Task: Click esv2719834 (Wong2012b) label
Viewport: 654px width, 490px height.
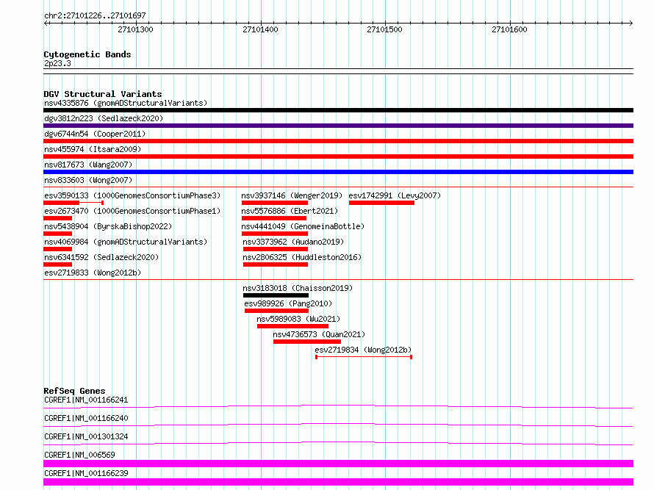Action: pyautogui.click(x=363, y=350)
